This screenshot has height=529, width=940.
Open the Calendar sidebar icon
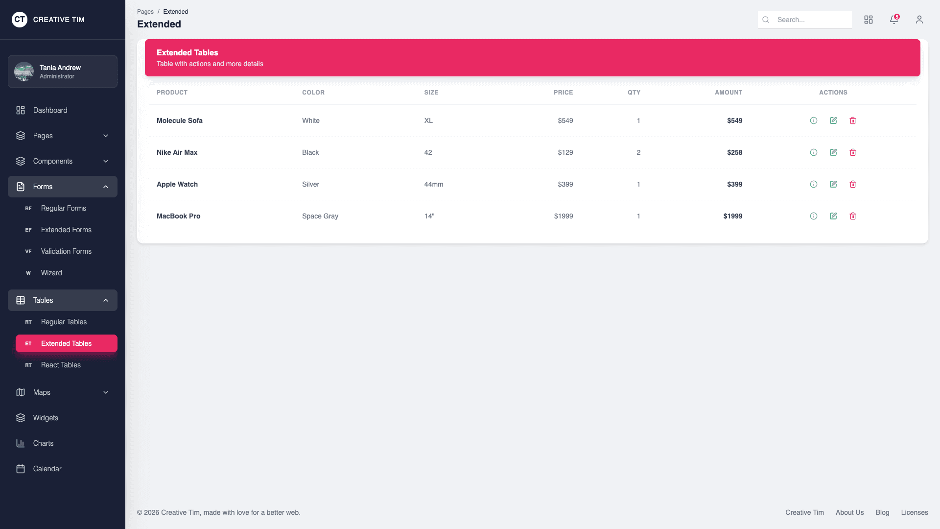pyautogui.click(x=21, y=468)
